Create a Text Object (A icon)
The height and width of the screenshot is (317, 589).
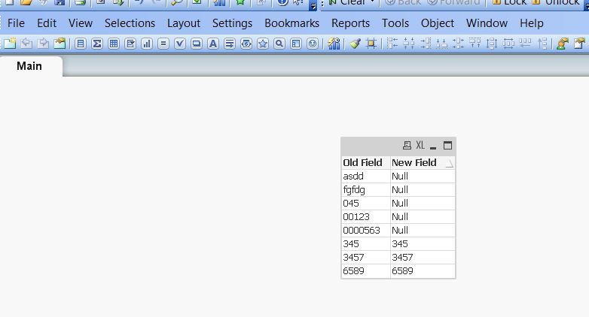[x=213, y=44]
